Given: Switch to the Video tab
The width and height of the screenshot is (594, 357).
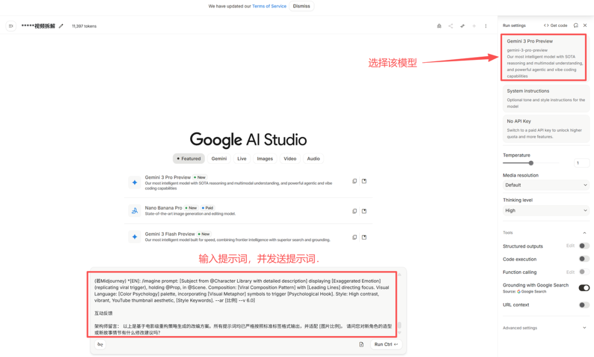Looking at the screenshot, I should pyautogui.click(x=290, y=158).
